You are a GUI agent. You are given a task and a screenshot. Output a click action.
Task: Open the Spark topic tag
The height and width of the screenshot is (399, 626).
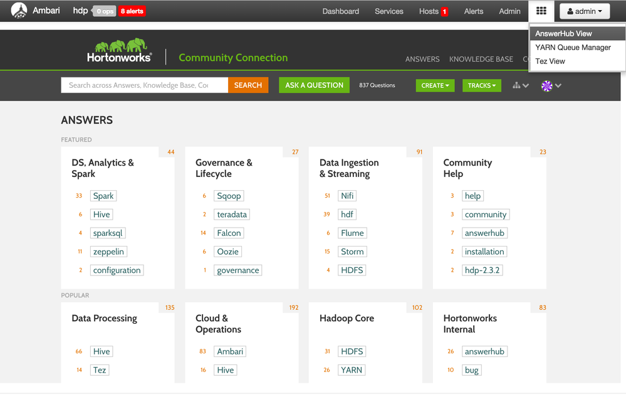pyautogui.click(x=103, y=196)
